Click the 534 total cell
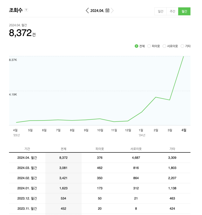This screenshot has height=215, width=202. (63, 198)
